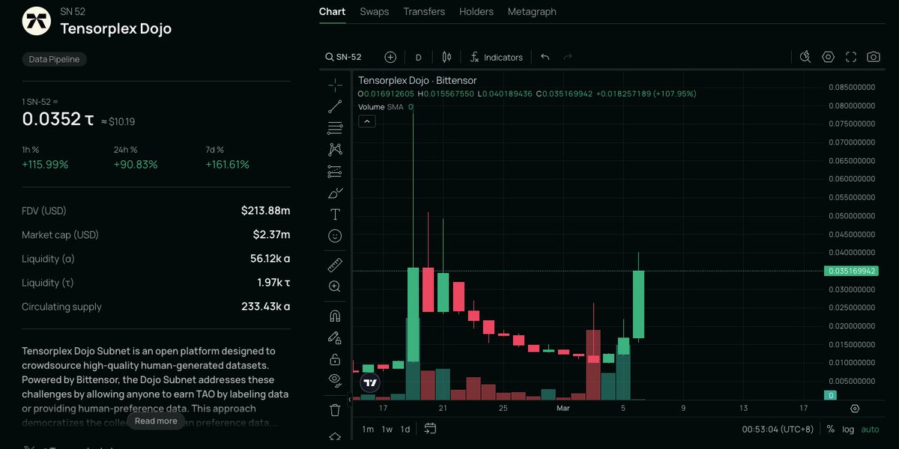Open the pattern drawing tools
The image size is (899, 449).
pyautogui.click(x=335, y=150)
